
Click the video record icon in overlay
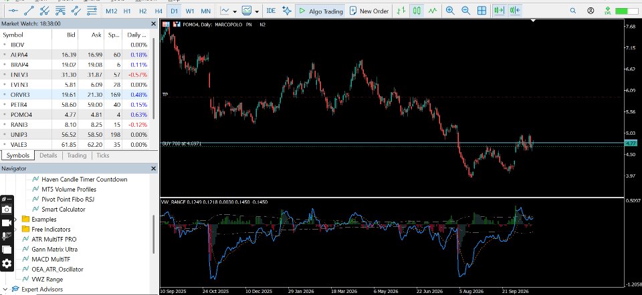pyautogui.click(x=7, y=223)
